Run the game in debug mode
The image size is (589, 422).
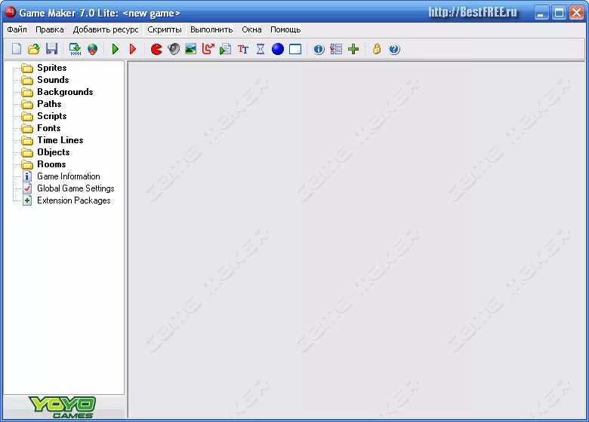[133, 49]
